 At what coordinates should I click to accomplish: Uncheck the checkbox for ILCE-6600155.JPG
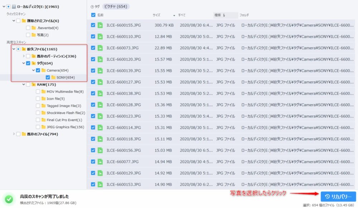point(93,25)
